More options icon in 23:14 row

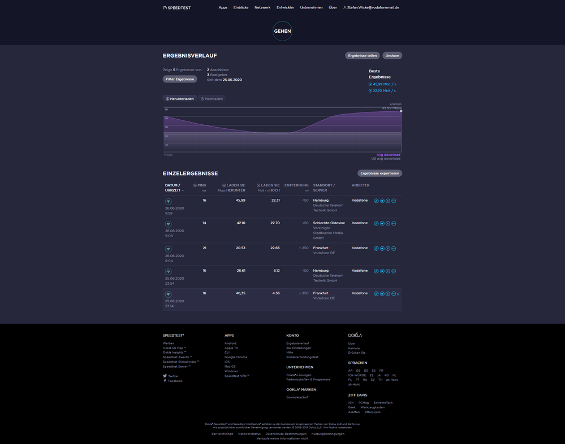click(394, 294)
